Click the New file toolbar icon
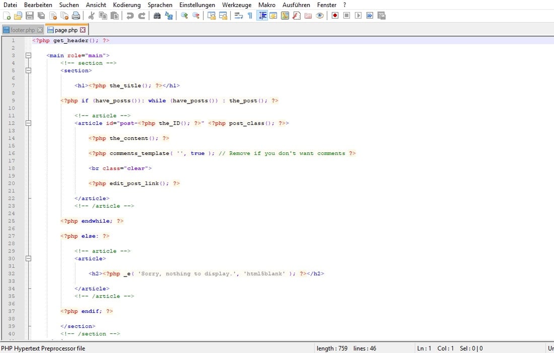 click(7, 16)
